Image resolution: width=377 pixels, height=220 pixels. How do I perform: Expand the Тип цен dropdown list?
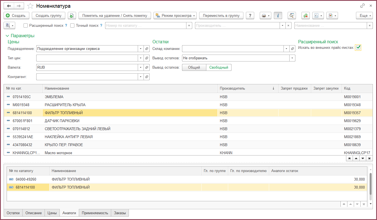tap(141, 58)
